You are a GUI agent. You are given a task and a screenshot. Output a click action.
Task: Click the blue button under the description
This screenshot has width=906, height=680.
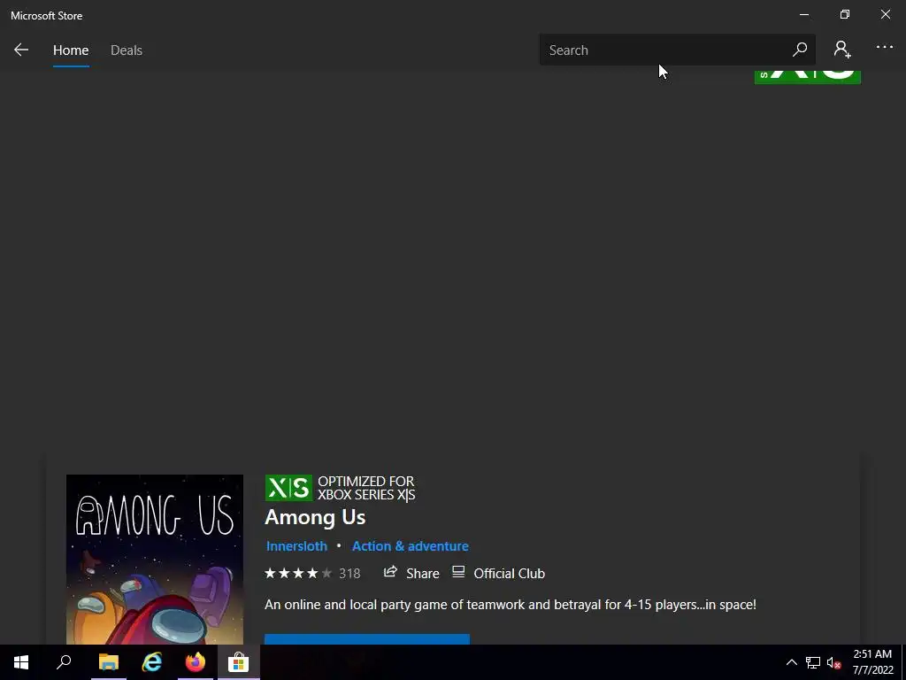(367, 639)
